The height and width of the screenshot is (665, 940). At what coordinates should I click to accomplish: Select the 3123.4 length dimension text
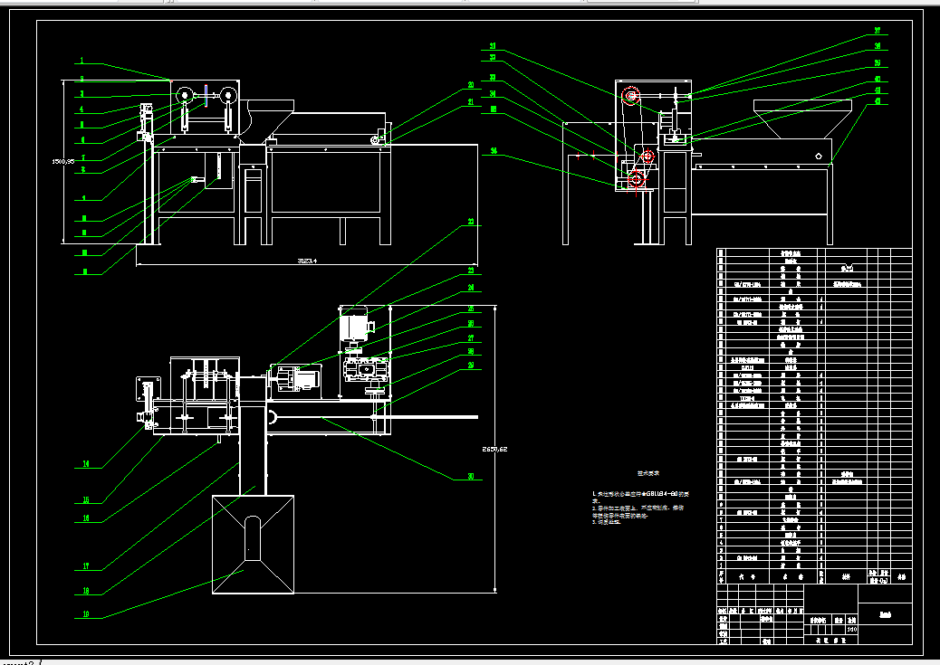(x=307, y=261)
